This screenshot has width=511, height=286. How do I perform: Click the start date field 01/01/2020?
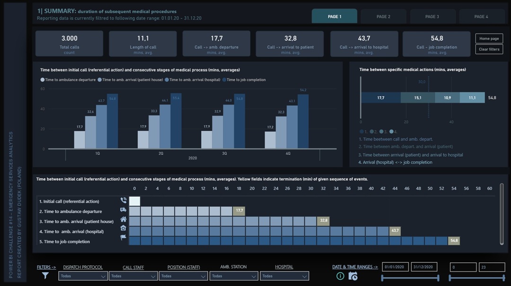point(395,267)
